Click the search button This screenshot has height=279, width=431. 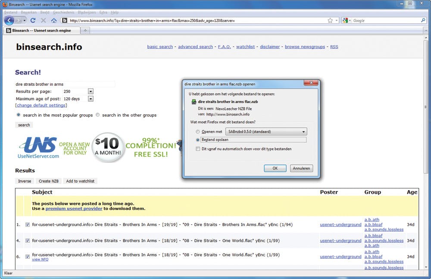(24, 125)
